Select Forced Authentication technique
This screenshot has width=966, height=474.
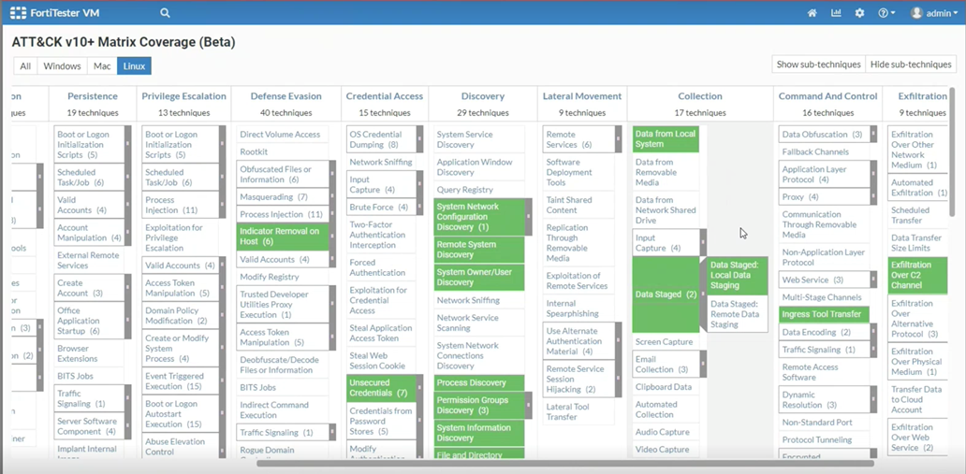pos(380,267)
